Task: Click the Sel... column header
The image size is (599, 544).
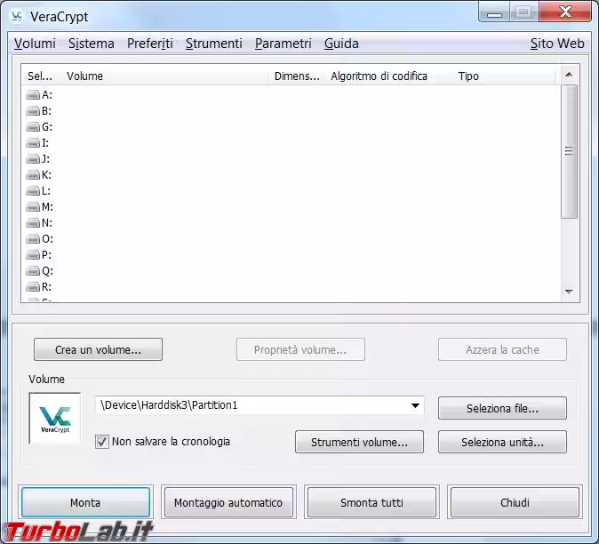Action: (x=40, y=76)
